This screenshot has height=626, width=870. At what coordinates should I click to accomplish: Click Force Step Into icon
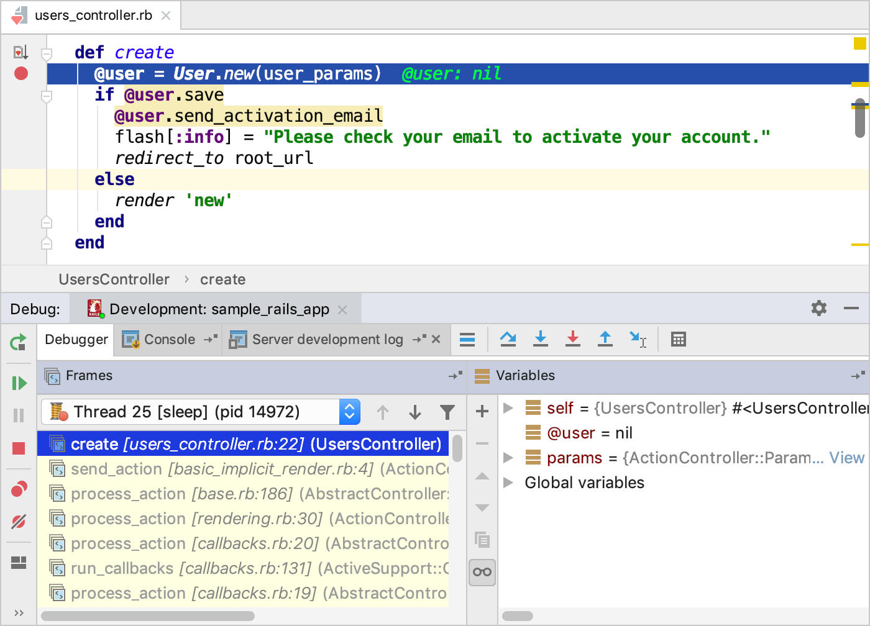tap(573, 339)
